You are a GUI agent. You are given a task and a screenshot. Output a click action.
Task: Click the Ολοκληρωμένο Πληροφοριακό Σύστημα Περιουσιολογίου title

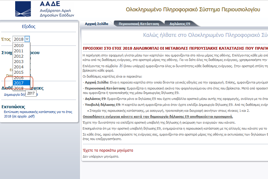pyautogui.click(x=193, y=10)
